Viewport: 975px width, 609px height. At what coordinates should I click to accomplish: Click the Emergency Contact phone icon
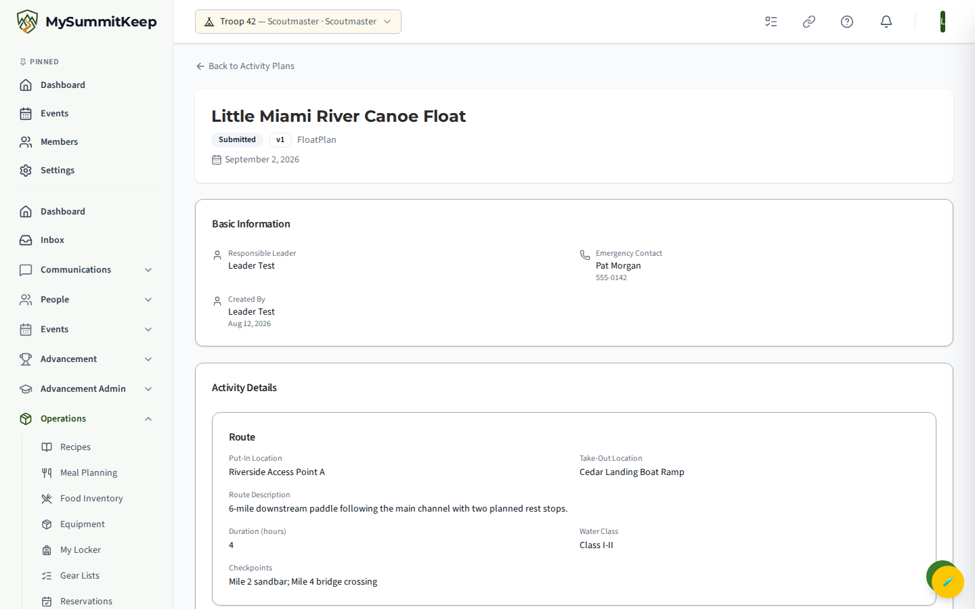click(585, 255)
